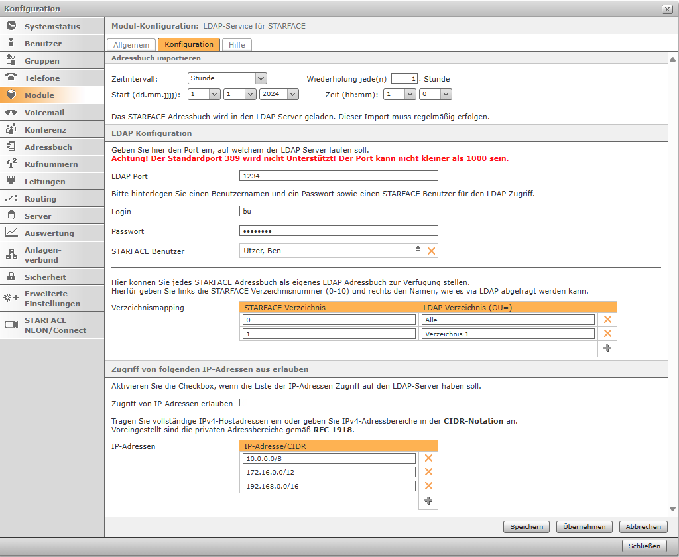Image resolution: width=679 pixels, height=557 pixels.
Task: Click the Gruppen icon in sidebar
Action: click(11, 60)
